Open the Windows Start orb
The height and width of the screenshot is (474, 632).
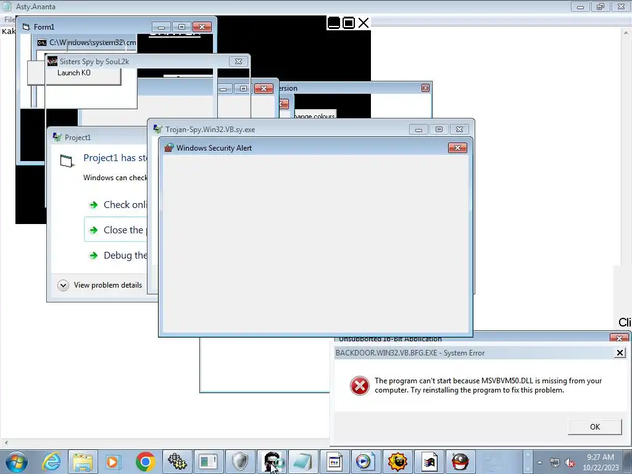(x=17, y=462)
